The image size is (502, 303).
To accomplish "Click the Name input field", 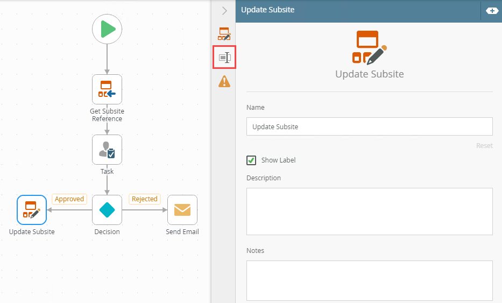I will pos(370,126).
